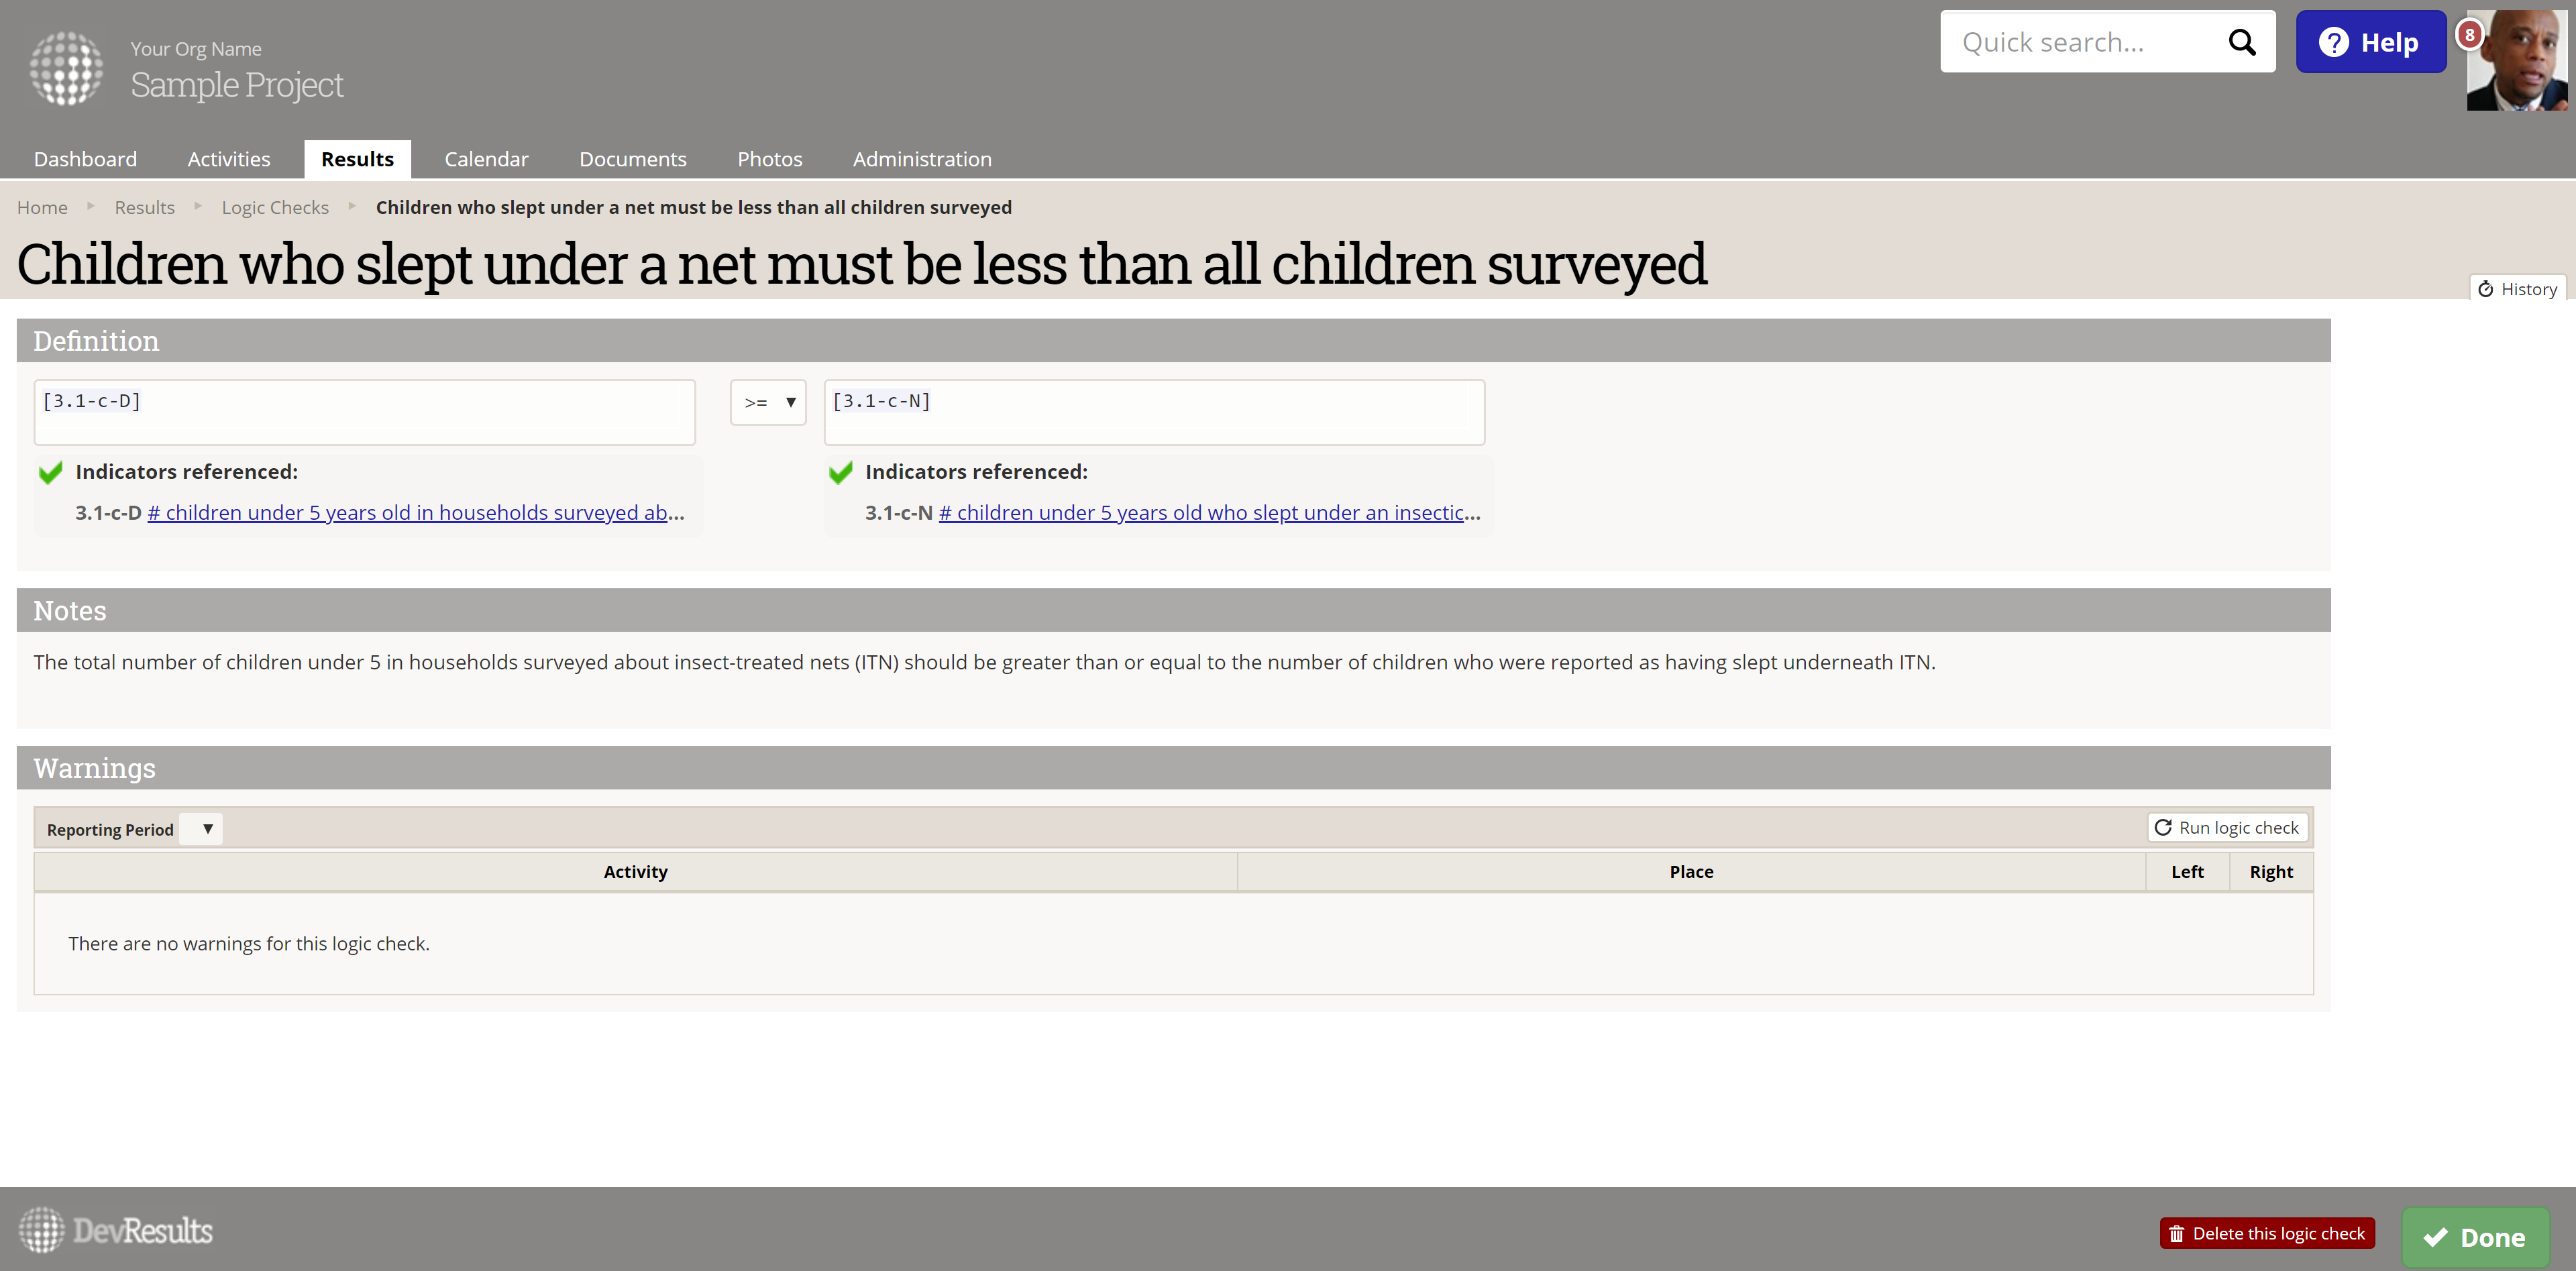This screenshot has width=2576, height=1271.
Task: Click the search magnifier icon
Action: pyautogui.click(x=2241, y=42)
